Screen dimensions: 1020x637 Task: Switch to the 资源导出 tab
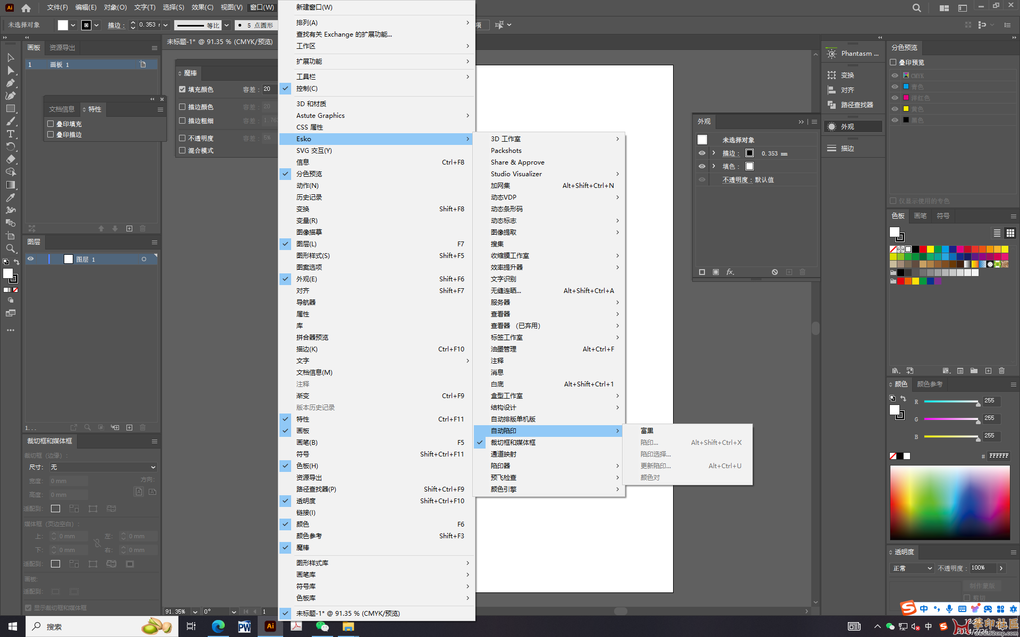tap(62, 48)
